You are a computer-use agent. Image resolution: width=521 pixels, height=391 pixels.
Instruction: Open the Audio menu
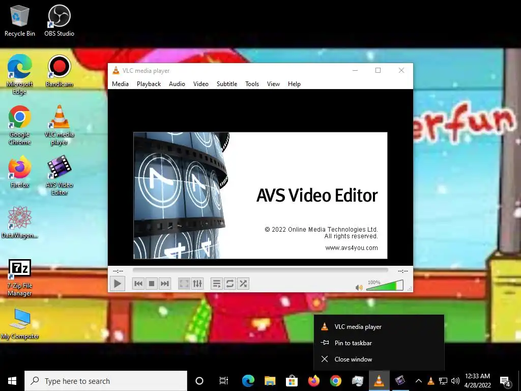pyautogui.click(x=177, y=84)
